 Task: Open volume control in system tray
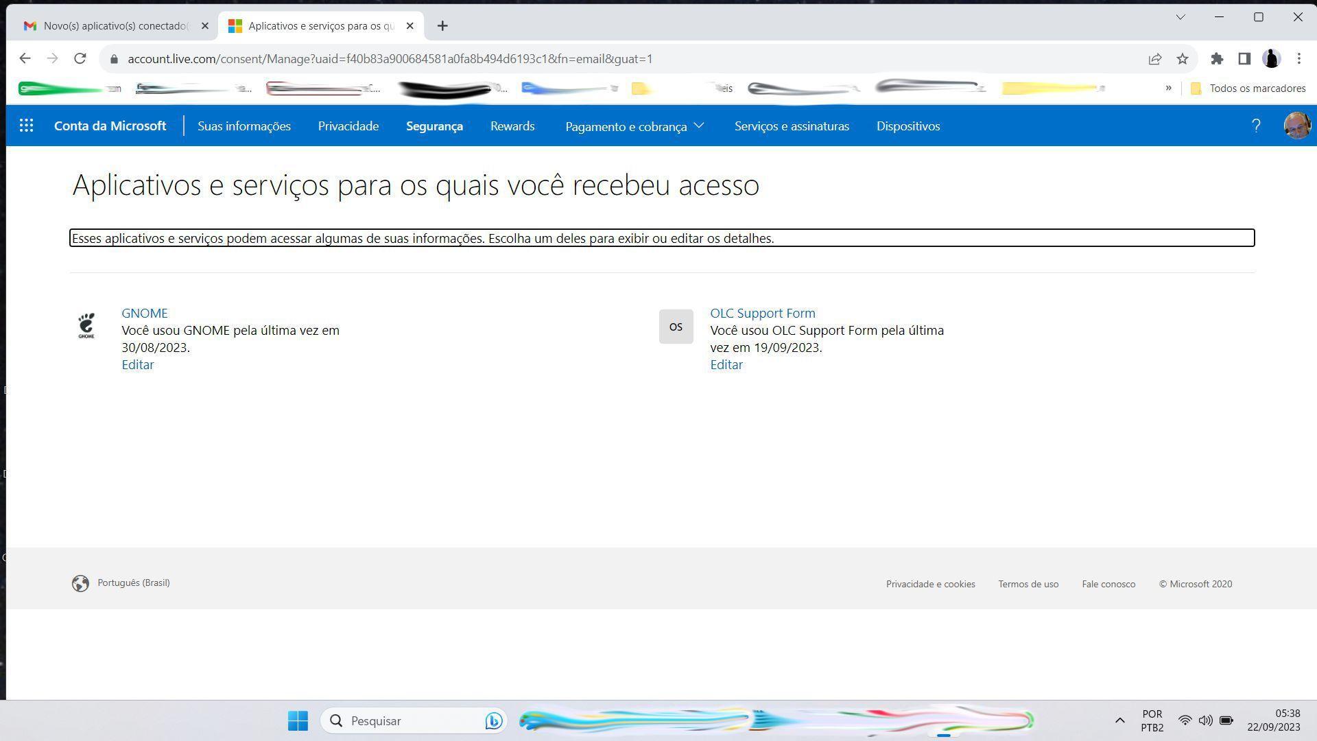point(1205,720)
